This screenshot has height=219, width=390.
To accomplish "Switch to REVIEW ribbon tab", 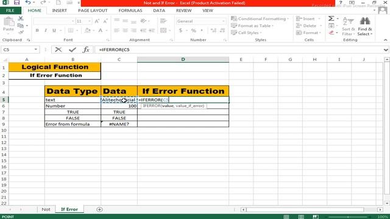I will [184, 10].
